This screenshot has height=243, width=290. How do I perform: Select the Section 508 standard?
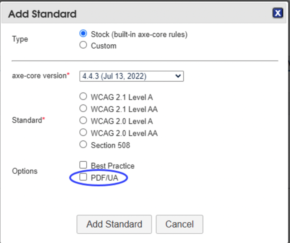coord(83,145)
